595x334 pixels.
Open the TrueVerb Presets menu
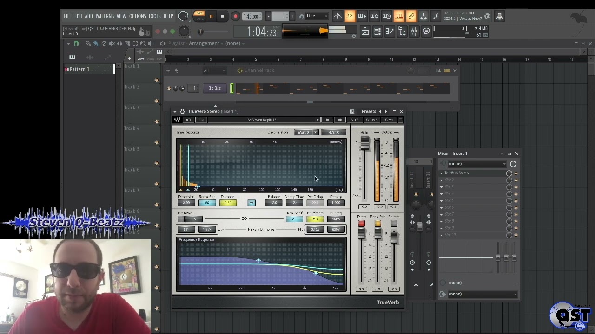pyautogui.click(x=369, y=111)
